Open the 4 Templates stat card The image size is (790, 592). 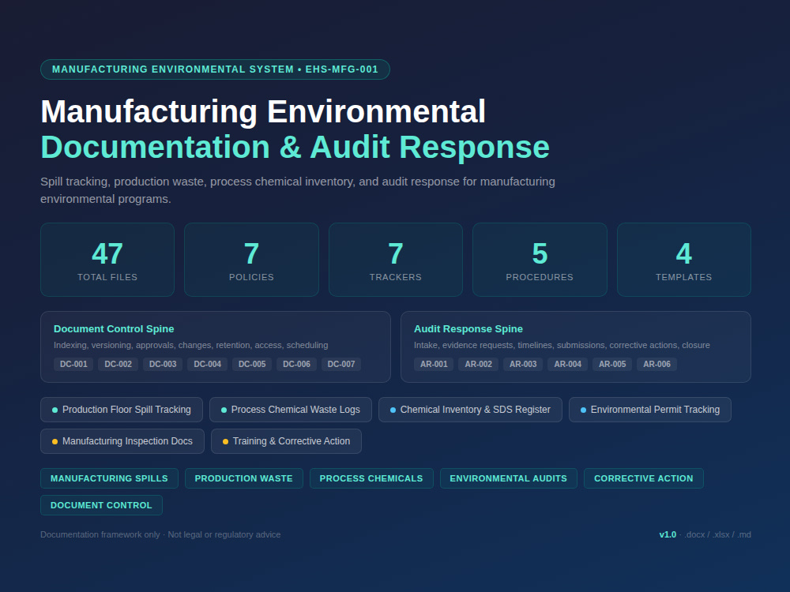683,260
